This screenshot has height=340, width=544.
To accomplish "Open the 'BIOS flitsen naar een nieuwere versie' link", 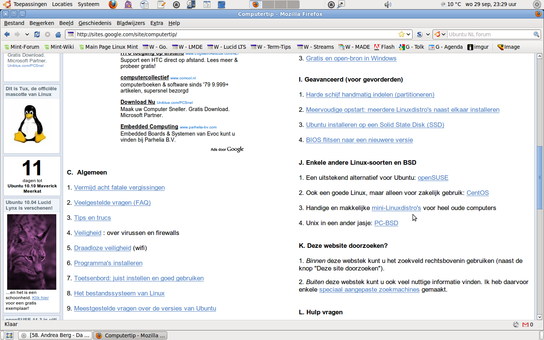I will [359, 140].
